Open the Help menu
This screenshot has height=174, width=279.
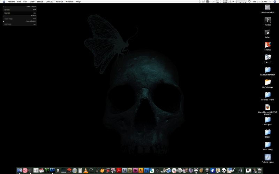(x=78, y=1)
